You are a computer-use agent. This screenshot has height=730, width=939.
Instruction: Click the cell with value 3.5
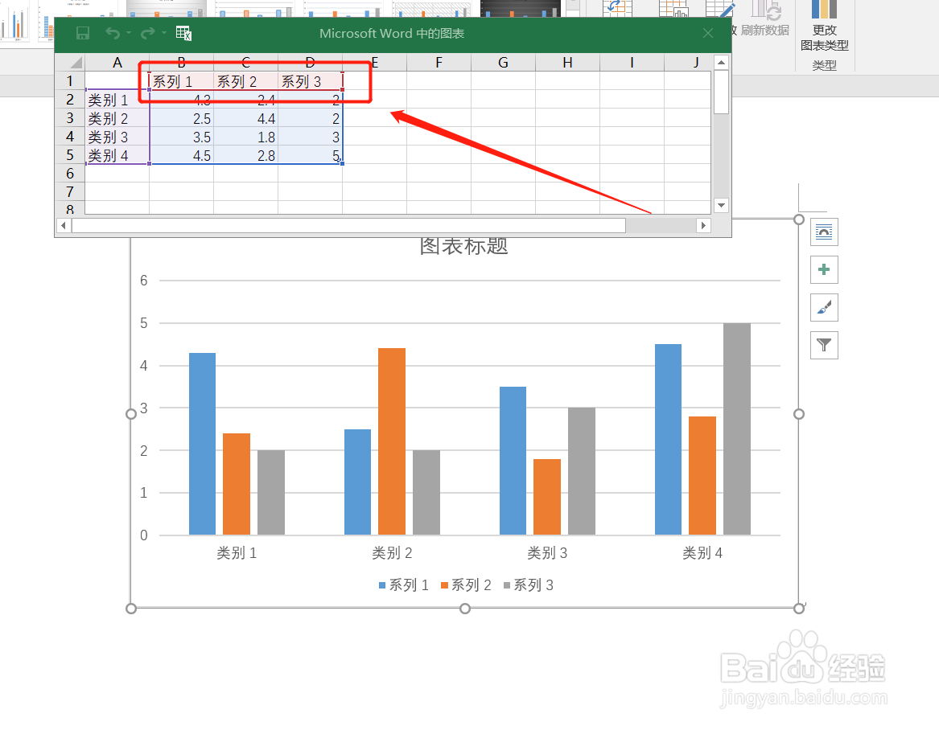[182, 137]
